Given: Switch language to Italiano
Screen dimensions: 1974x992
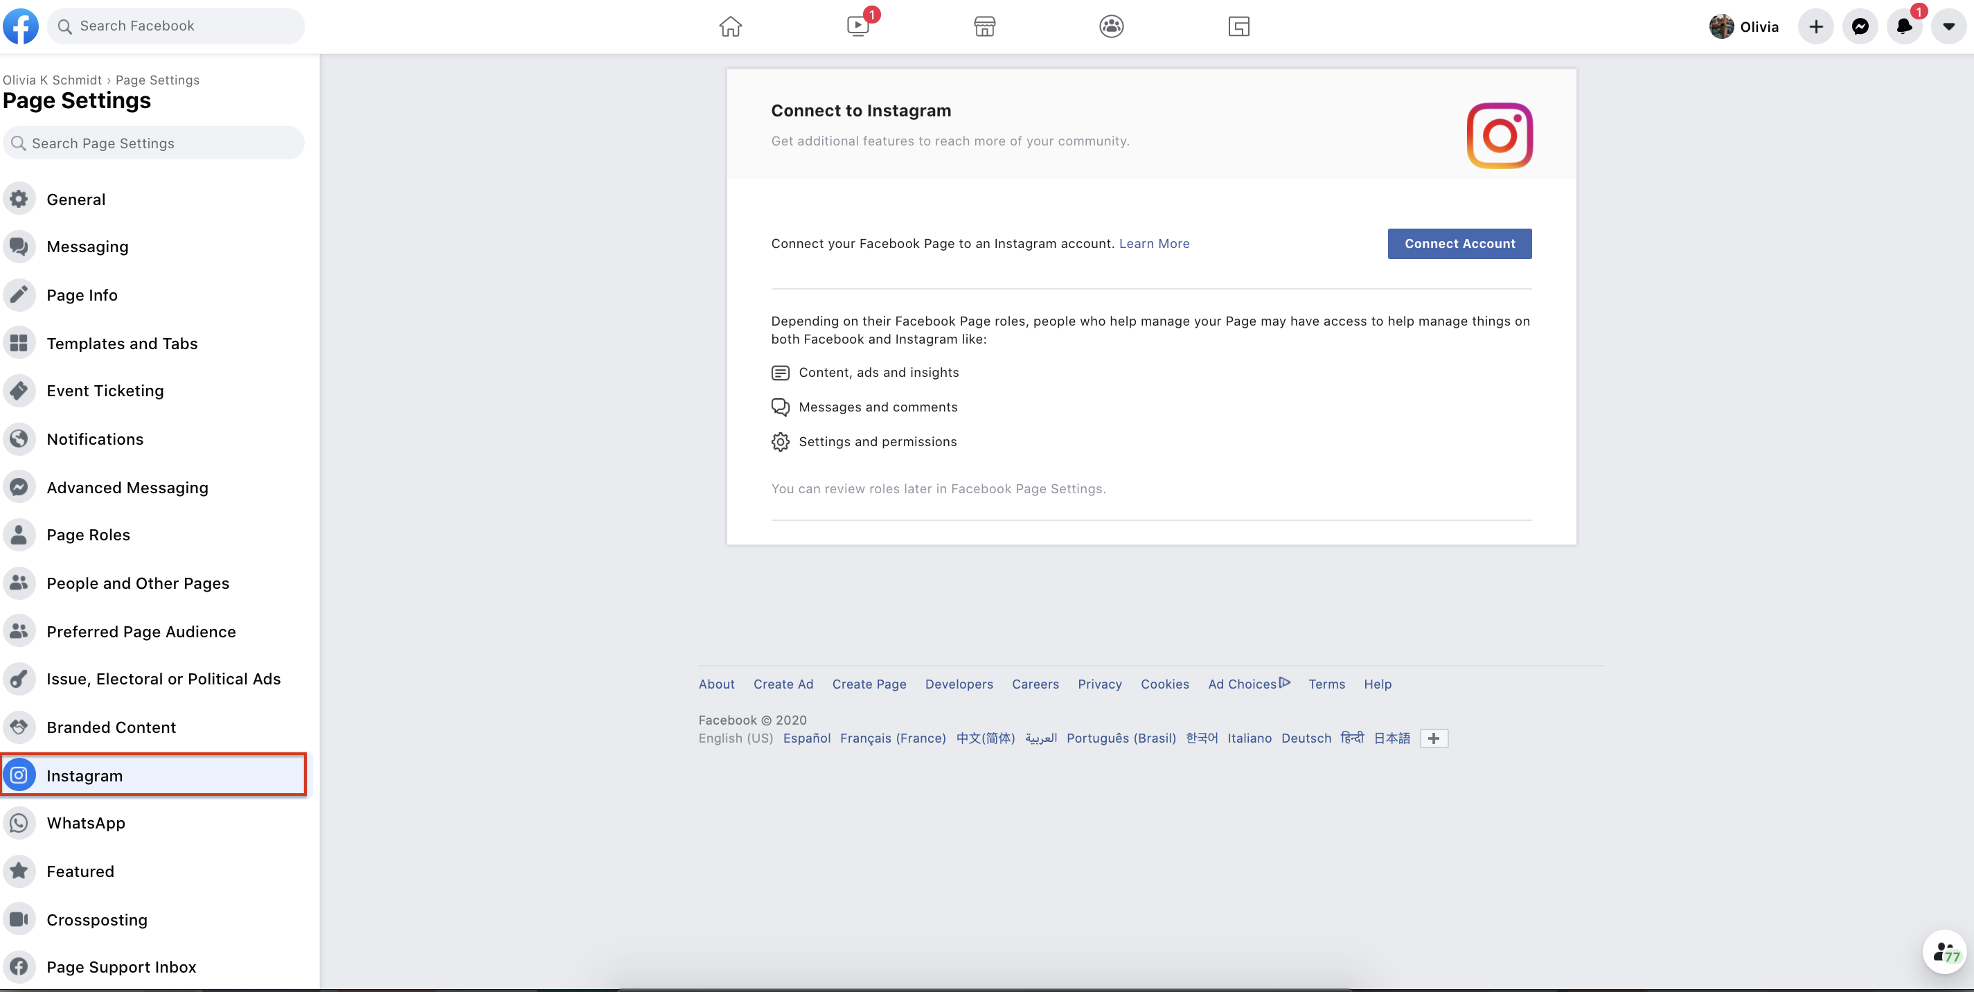Looking at the screenshot, I should 1249,738.
